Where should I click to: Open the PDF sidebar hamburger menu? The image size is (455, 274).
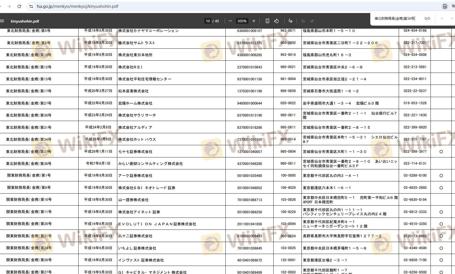pyautogui.click(x=2, y=21)
